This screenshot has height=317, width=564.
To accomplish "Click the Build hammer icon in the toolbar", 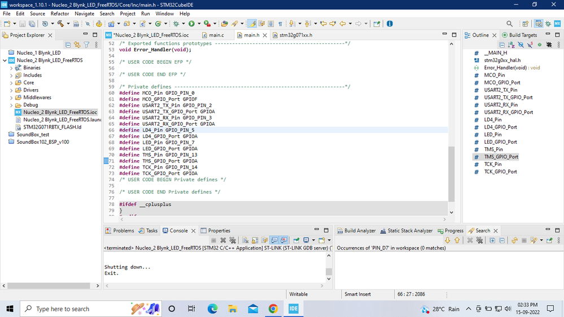I will point(60,24).
